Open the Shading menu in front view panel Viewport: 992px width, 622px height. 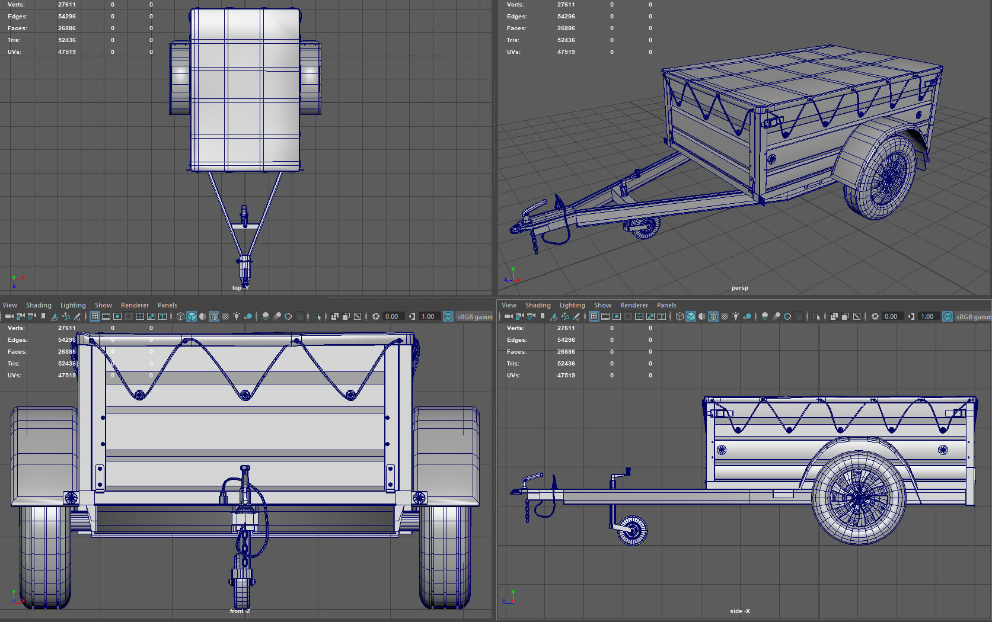[39, 305]
